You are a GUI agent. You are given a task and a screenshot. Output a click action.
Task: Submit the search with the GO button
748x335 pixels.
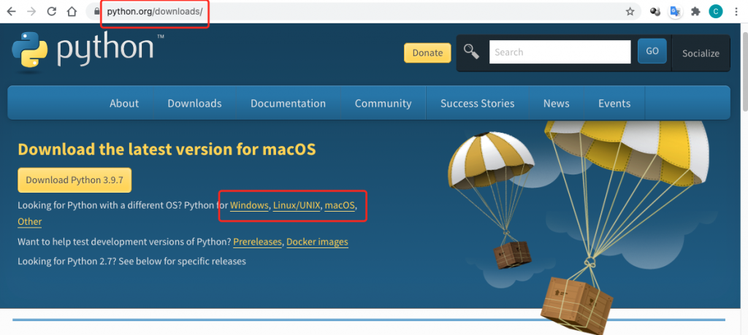coord(652,52)
